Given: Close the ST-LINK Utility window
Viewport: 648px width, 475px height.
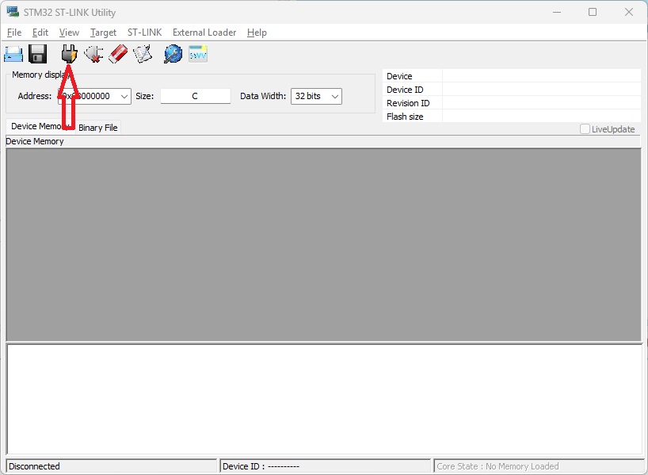Looking at the screenshot, I should point(628,12).
